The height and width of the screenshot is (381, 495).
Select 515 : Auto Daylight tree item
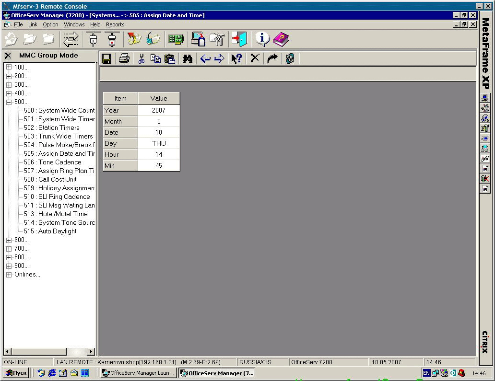tap(50, 231)
